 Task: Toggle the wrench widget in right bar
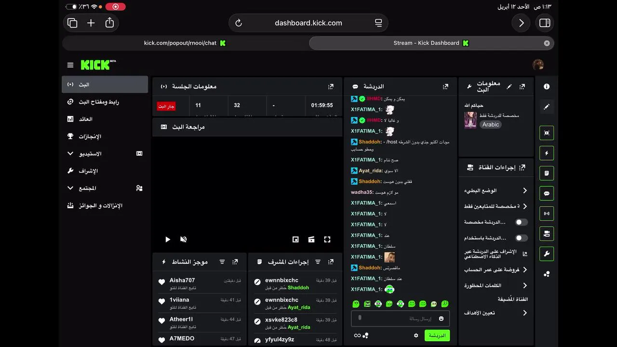pos(547,254)
